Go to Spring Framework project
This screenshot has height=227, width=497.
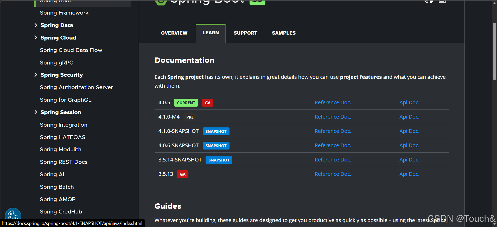tap(64, 13)
